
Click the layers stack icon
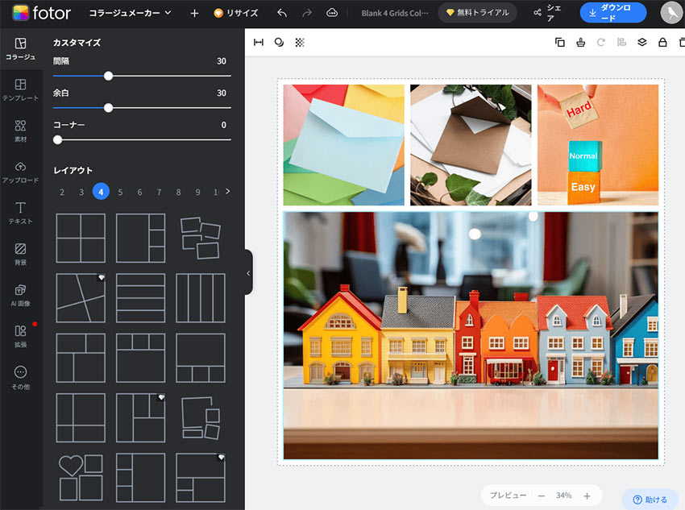click(641, 43)
